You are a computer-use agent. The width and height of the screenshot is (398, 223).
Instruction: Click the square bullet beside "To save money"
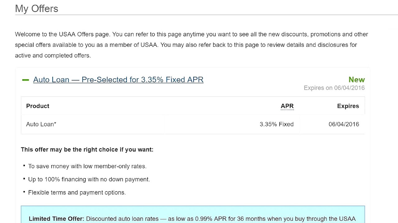[x=24, y=166]
